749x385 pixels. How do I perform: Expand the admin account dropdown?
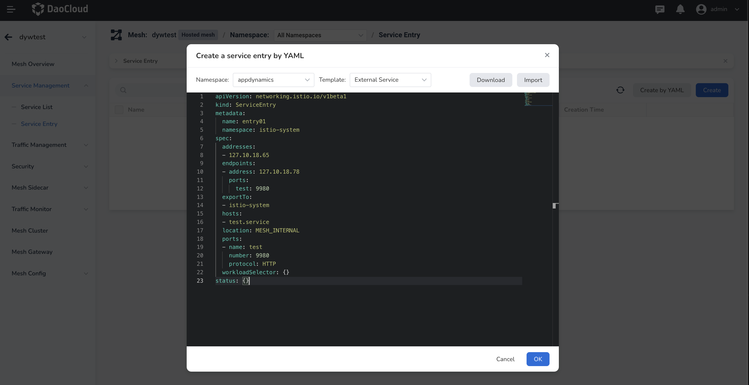coord(737,9)
